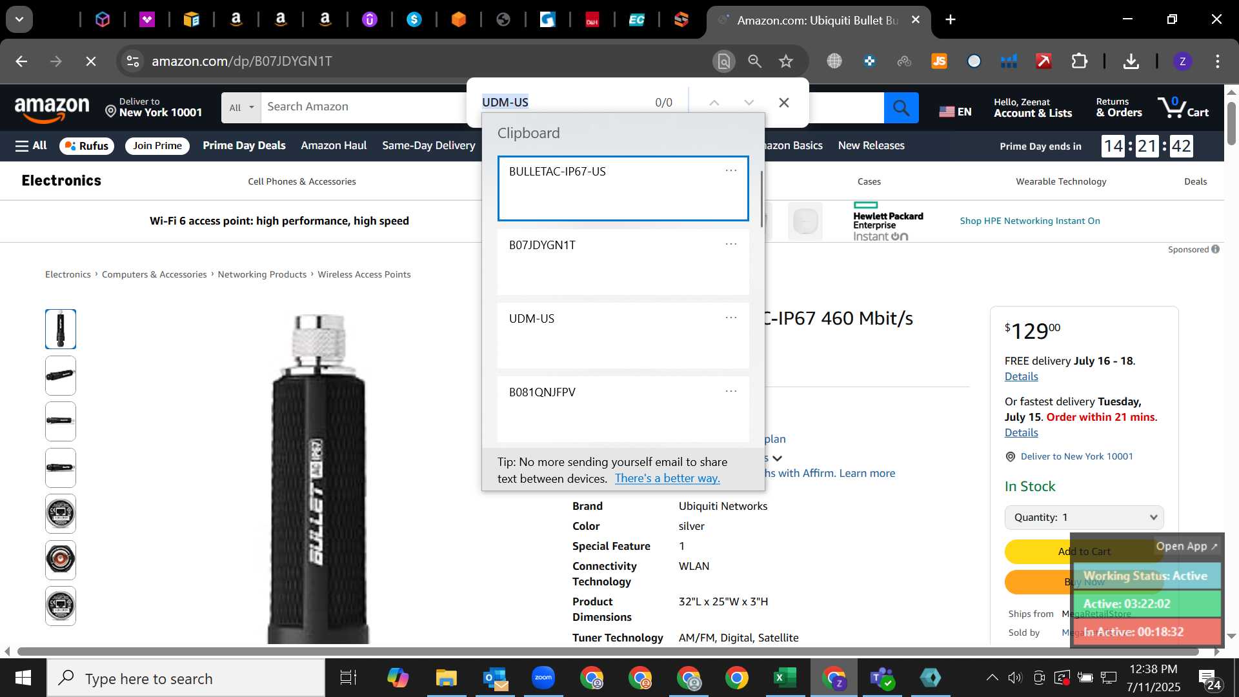Open the search category All dropdown

(241, 108)
